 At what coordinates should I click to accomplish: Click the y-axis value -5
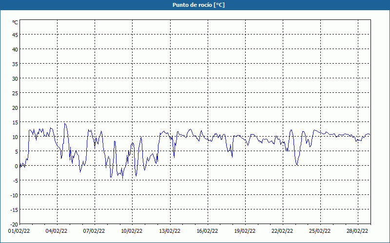16,181
